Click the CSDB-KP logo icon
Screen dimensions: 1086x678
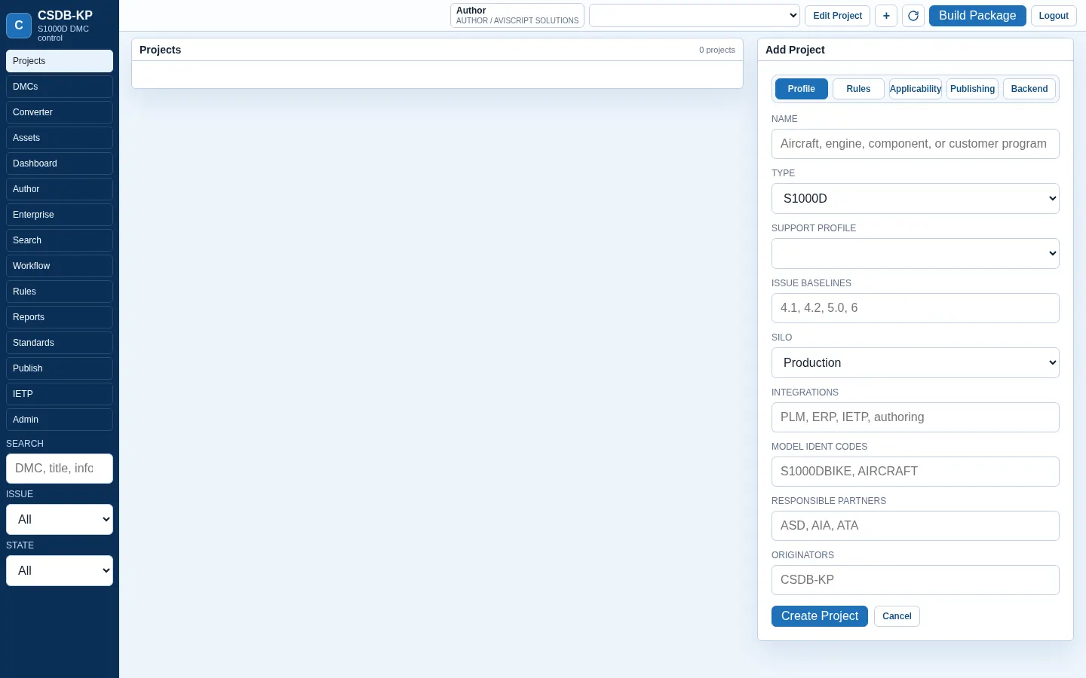(x=19, y=25)
